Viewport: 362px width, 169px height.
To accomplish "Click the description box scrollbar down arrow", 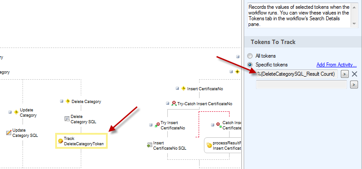I will tap(354, 24).
